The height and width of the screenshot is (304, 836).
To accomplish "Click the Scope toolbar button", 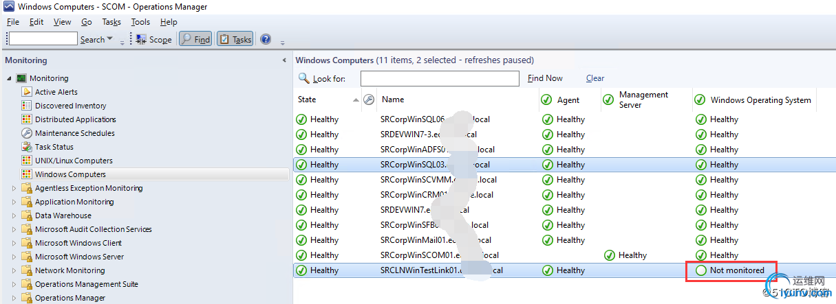I will click(153, 40).
